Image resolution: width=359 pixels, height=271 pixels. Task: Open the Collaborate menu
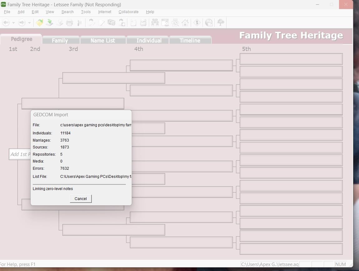128,12
